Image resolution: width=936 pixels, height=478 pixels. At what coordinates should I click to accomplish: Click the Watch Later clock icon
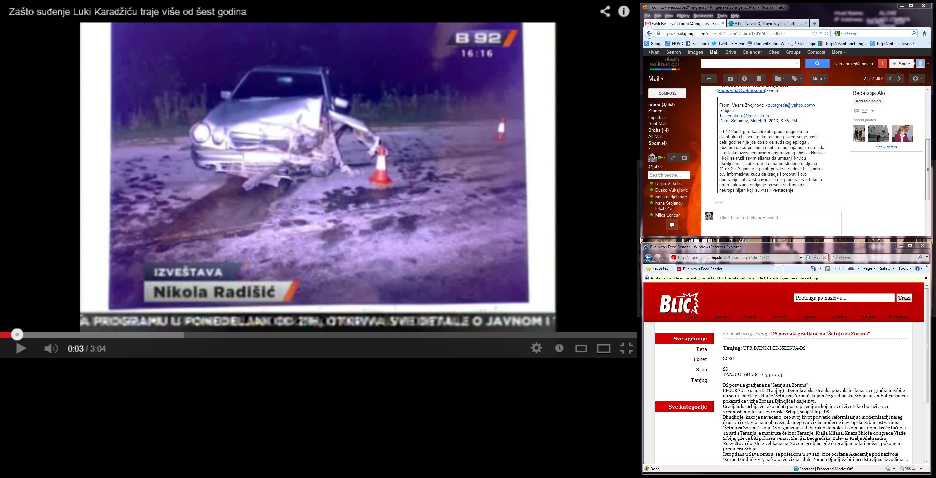(559, 348)
